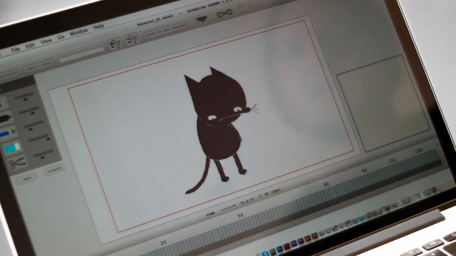Click the Tutorial_01 file name in title bar

pos(155,21)
